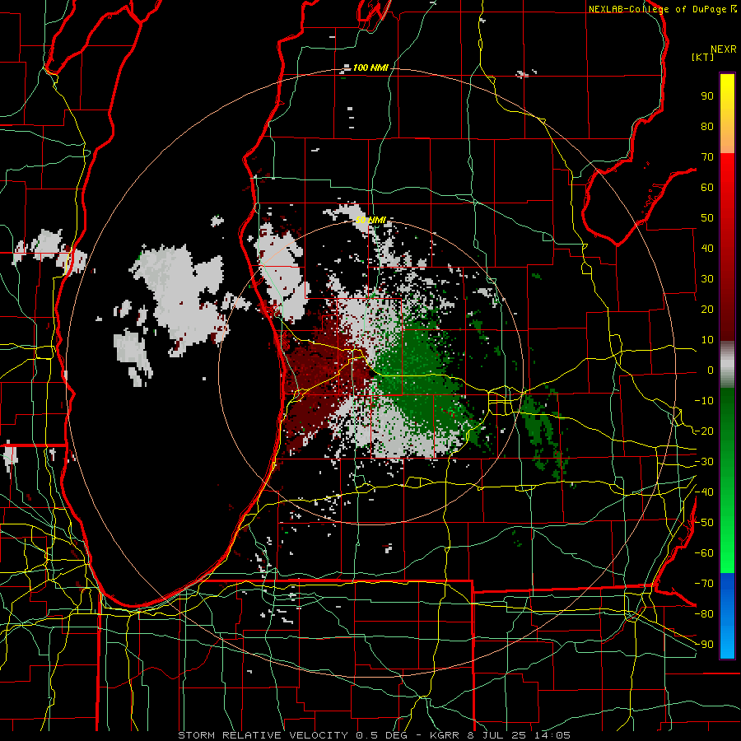Click the 30 value on the velocity scale
Image resolution: width=741 pixels, height=741 pixels.
(x=707, y=279)
